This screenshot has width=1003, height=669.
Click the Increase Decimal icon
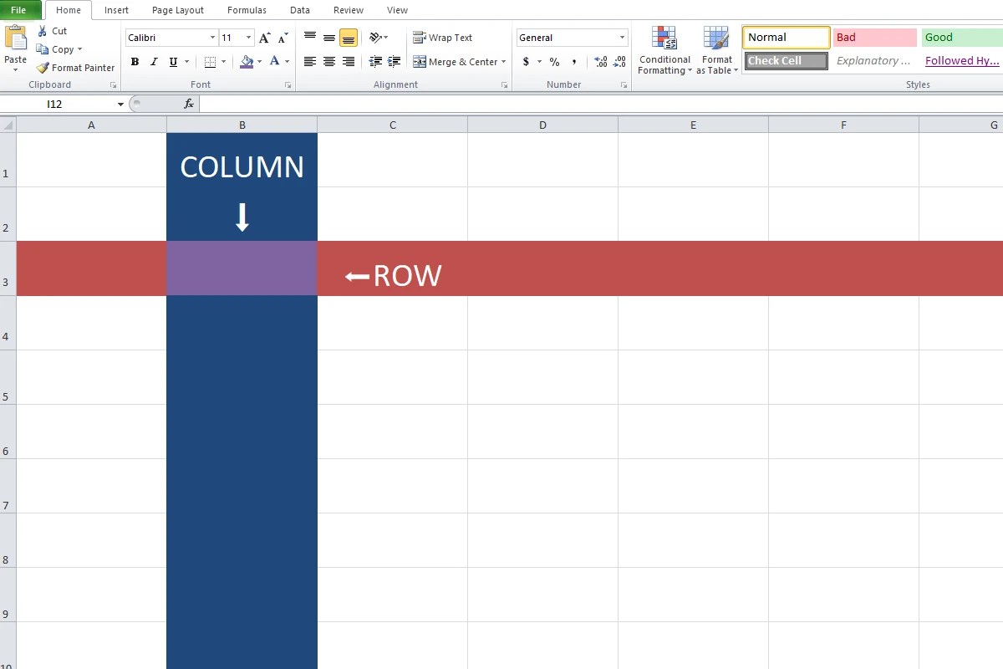tap(601, 62)
